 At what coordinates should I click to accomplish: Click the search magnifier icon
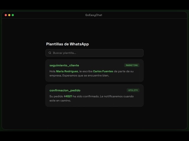point(50,53)
